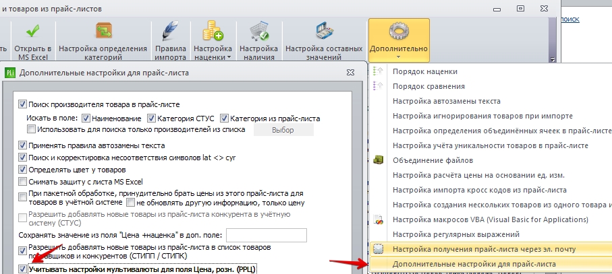Viewport: 612px width, 274px height.
Task: Open Настройка наценки coins icon
Action: tap(213, 31)
